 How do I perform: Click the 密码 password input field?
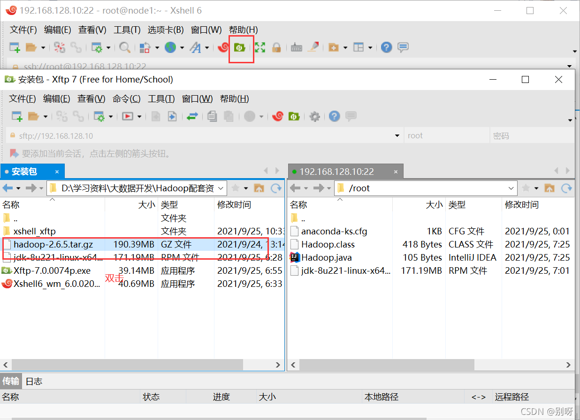(x=532, y=136)
